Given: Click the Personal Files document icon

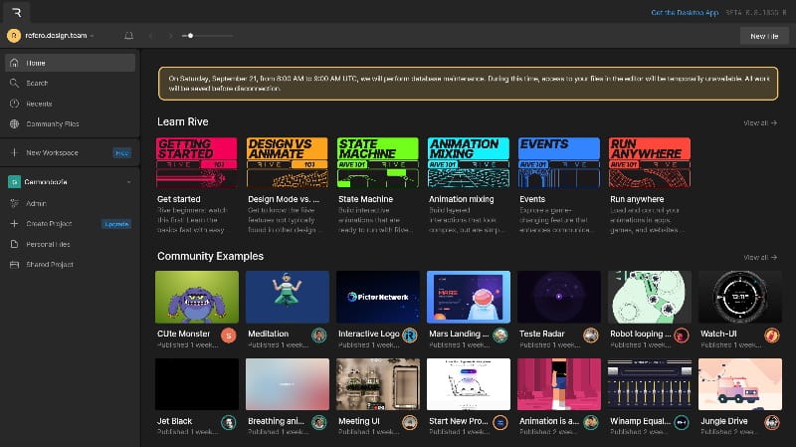Looking at the screenshot, I should (15, 244).
